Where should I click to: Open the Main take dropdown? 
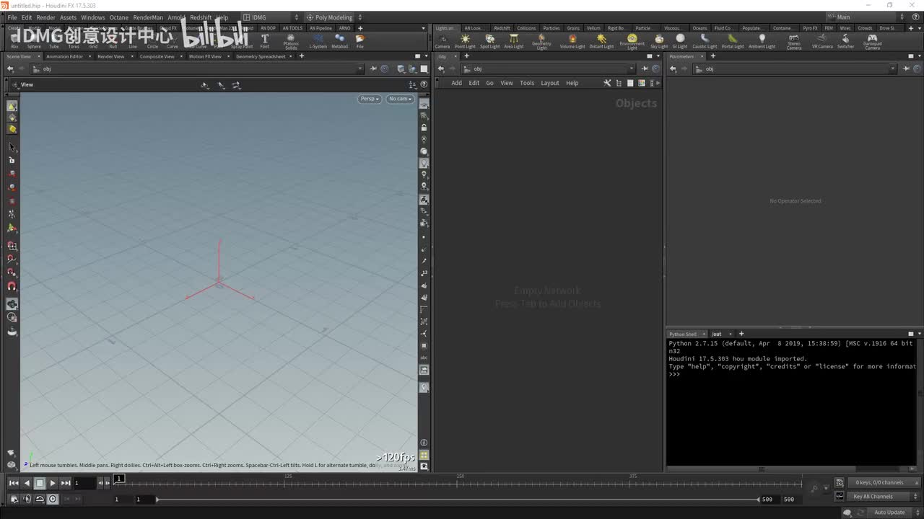pos(866,17)
